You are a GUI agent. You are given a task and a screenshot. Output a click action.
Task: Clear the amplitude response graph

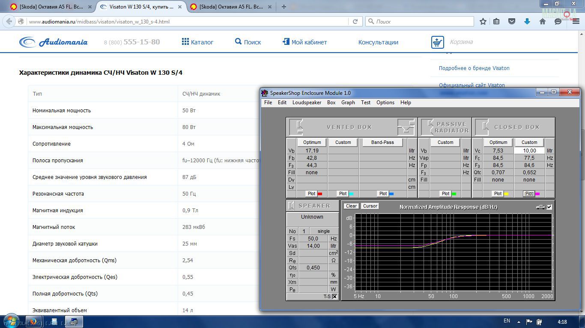(x=351, y=206)
